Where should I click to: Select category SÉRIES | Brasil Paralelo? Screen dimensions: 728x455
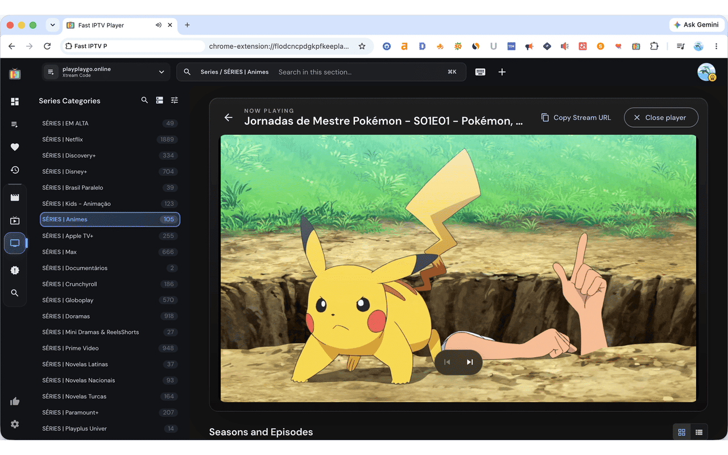pos(110,188)
